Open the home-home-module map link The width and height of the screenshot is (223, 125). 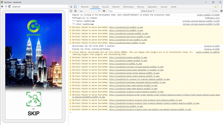(x=133, y=89)
